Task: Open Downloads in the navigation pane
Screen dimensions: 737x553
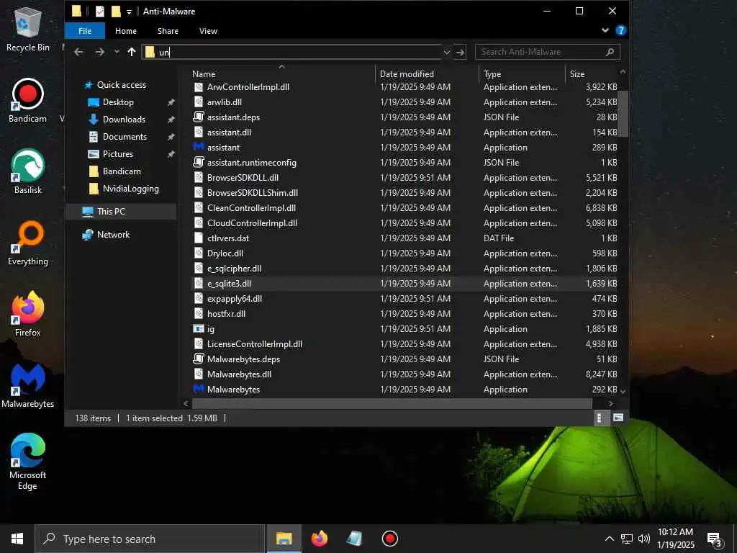Action: 124,120
